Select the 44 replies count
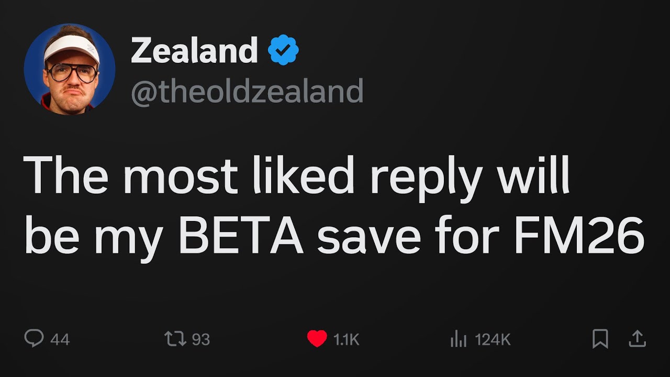The height and width of the screenshot is (377, 670). coord(60,340)
